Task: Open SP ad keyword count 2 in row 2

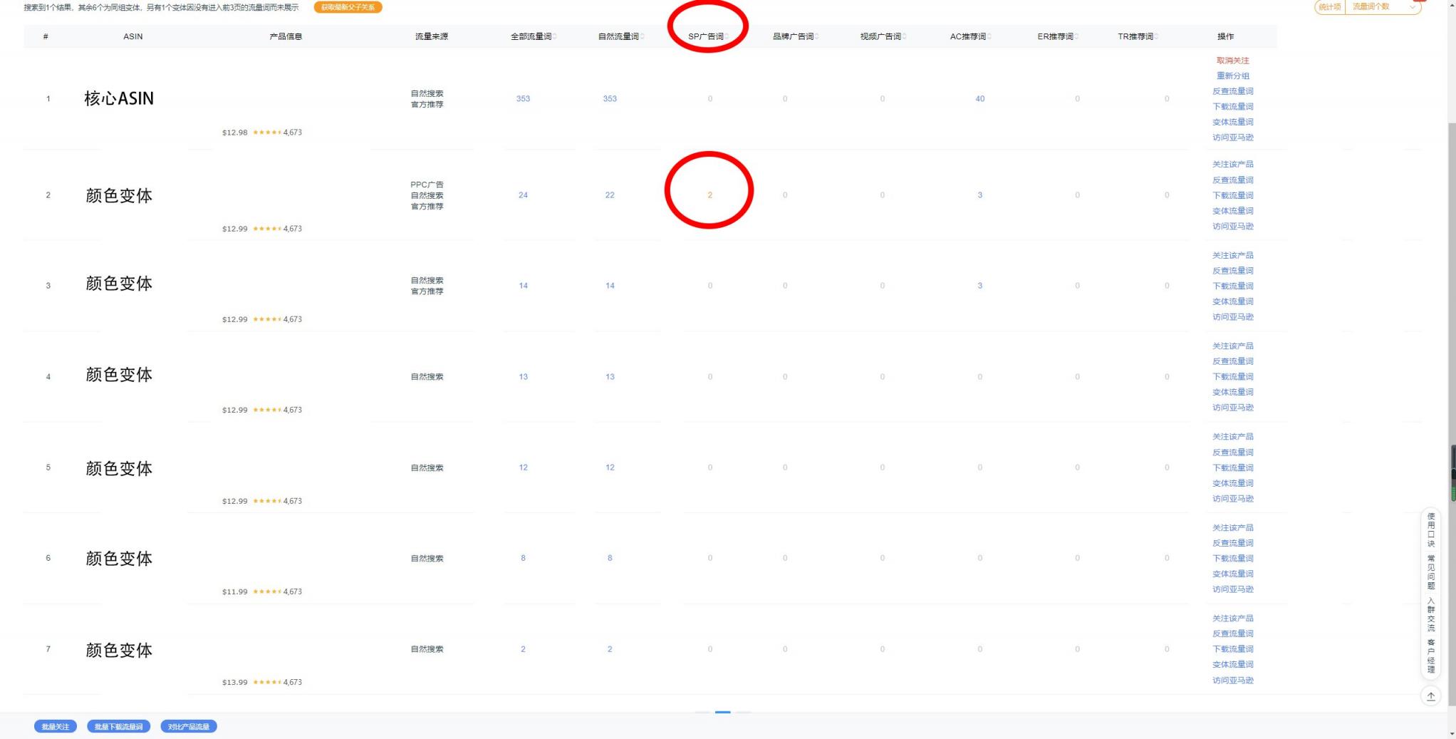Action: tap(709, 195)
